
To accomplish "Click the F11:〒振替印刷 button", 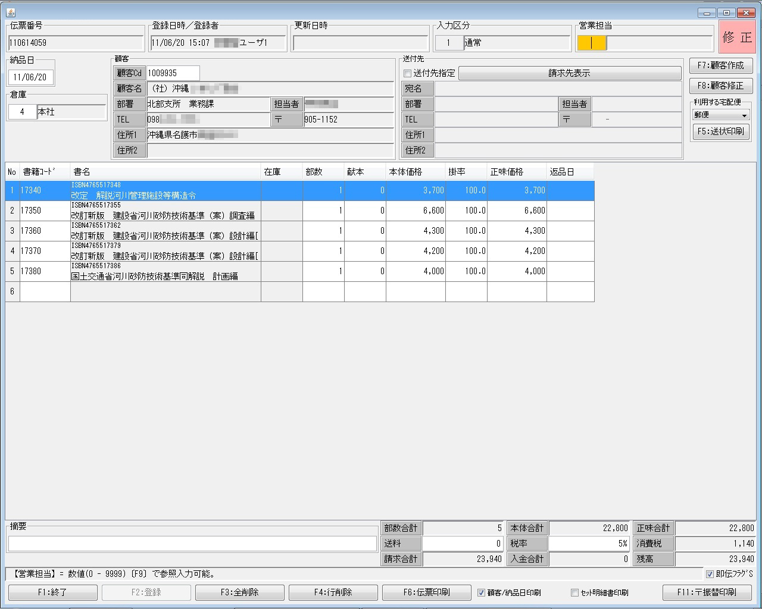I will tap(706, 592).
